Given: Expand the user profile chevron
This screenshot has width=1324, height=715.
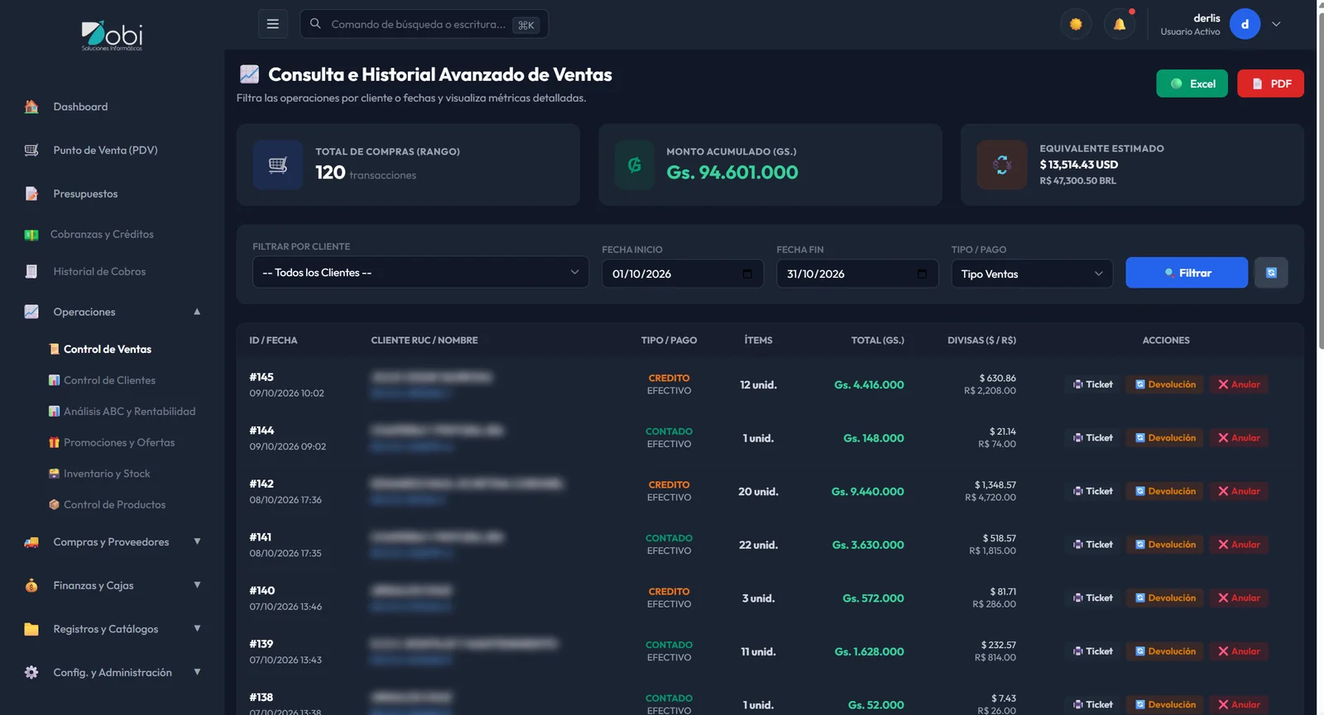Looking at the screenshot, I should point(1276,24).
